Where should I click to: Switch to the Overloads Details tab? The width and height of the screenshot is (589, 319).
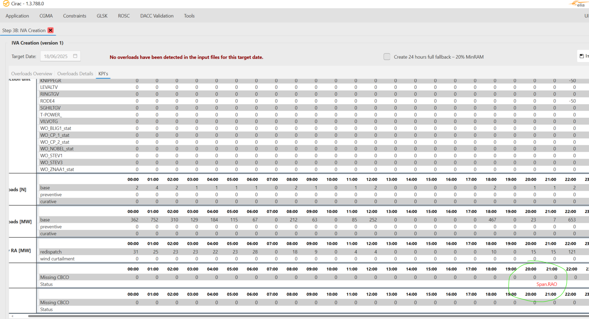[75, 74]
